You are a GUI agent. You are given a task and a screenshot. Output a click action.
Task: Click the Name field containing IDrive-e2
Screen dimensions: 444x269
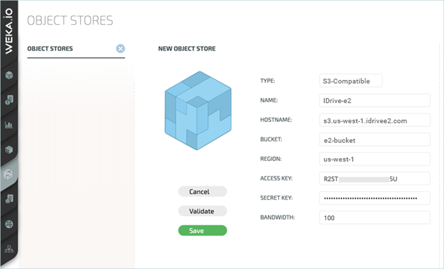pos(374,100)
